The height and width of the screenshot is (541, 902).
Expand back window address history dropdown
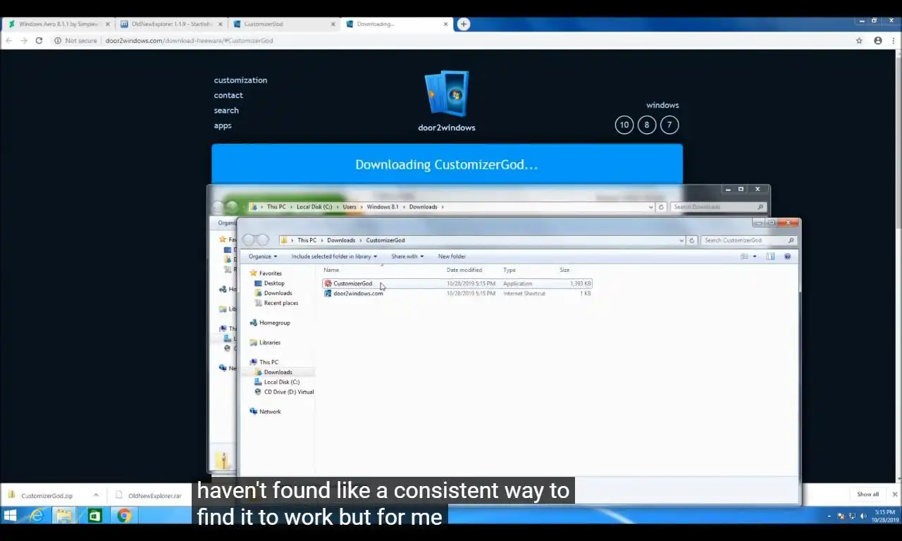point(651,206)
